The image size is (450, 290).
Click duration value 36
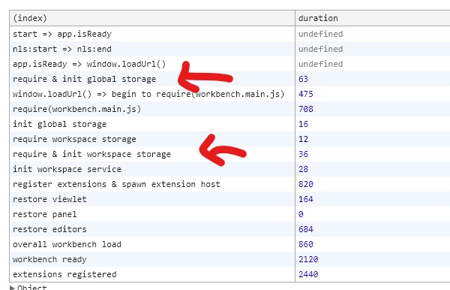click(303, 154)
